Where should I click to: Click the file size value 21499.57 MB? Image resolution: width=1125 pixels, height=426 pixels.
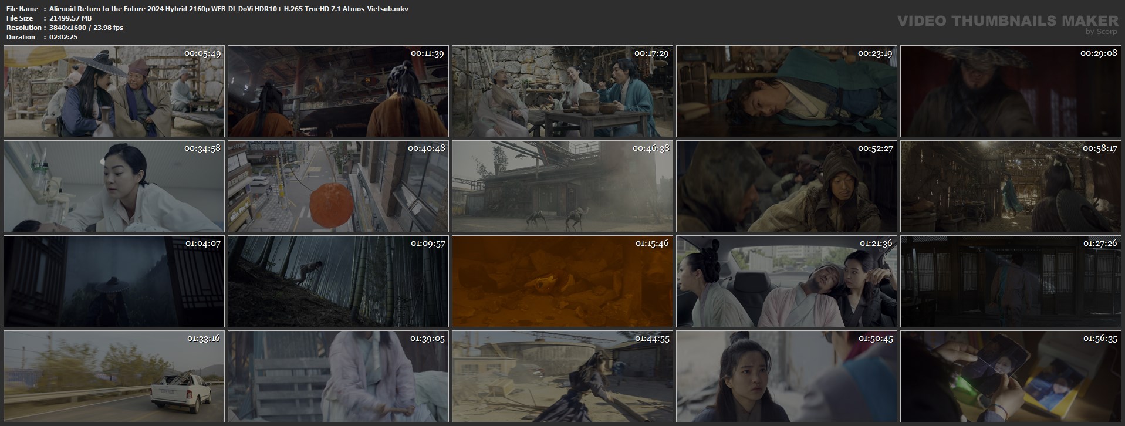70,18
